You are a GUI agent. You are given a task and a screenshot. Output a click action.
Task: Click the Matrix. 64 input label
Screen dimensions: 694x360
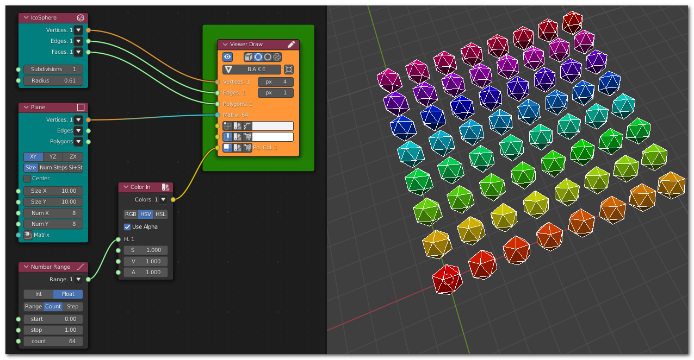coord(236,115)
